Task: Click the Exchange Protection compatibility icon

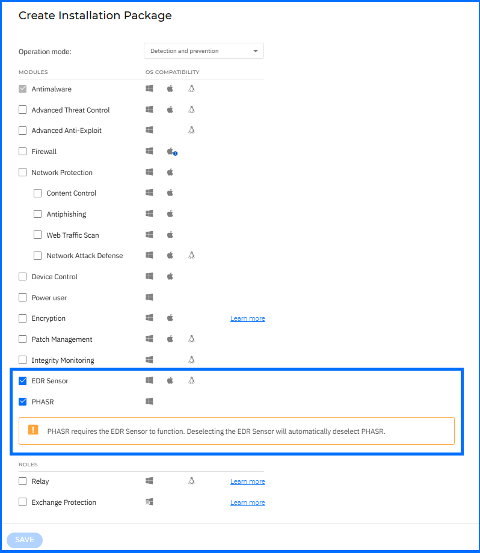Action: [149, 502]
